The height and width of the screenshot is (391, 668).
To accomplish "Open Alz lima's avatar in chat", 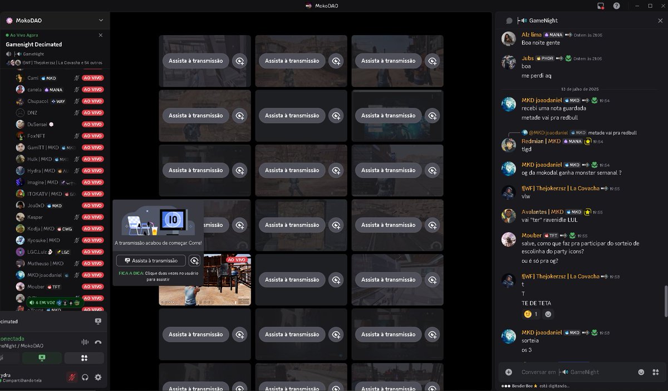I will [508, 38].
